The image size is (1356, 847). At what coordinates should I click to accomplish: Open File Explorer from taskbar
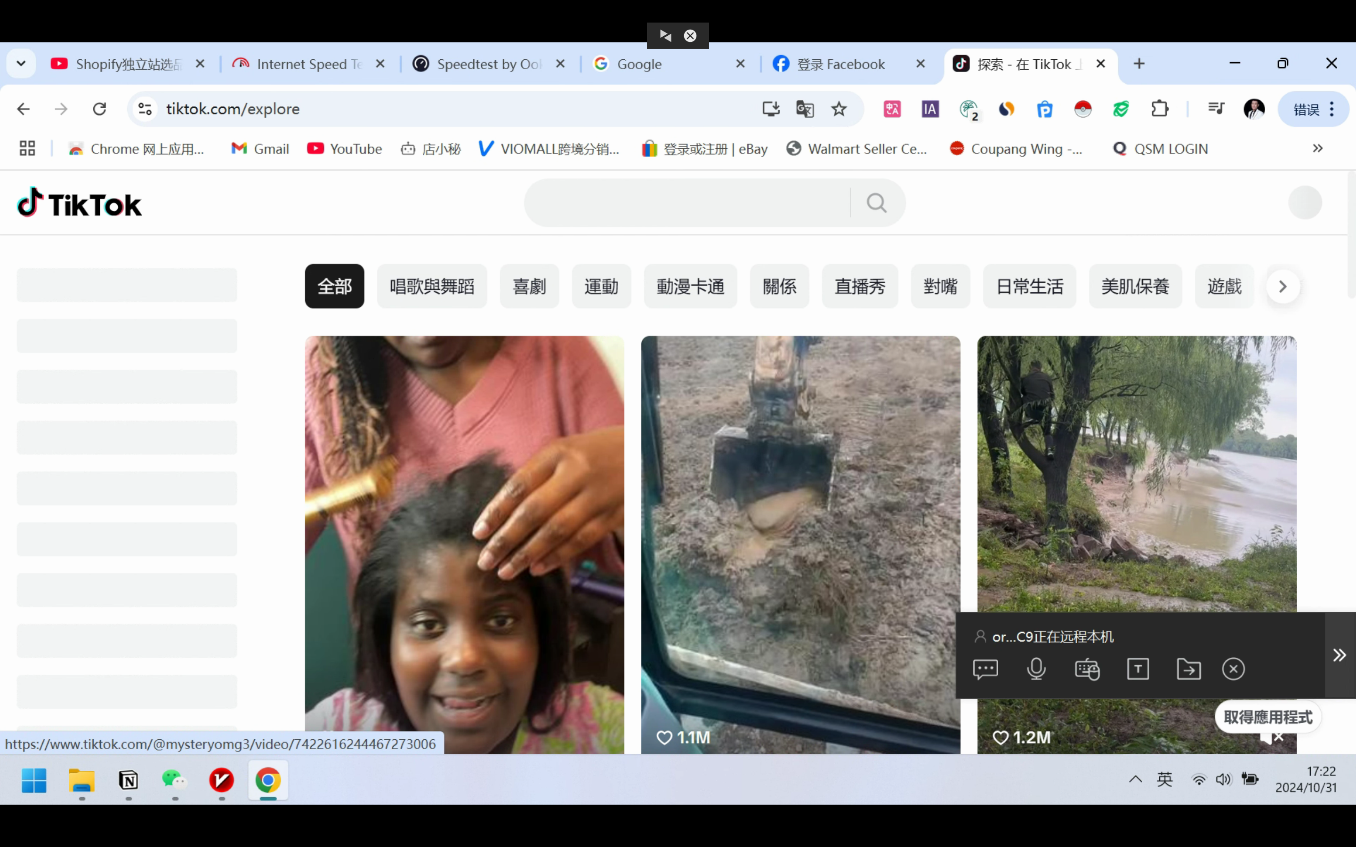[x=82, y=780]
